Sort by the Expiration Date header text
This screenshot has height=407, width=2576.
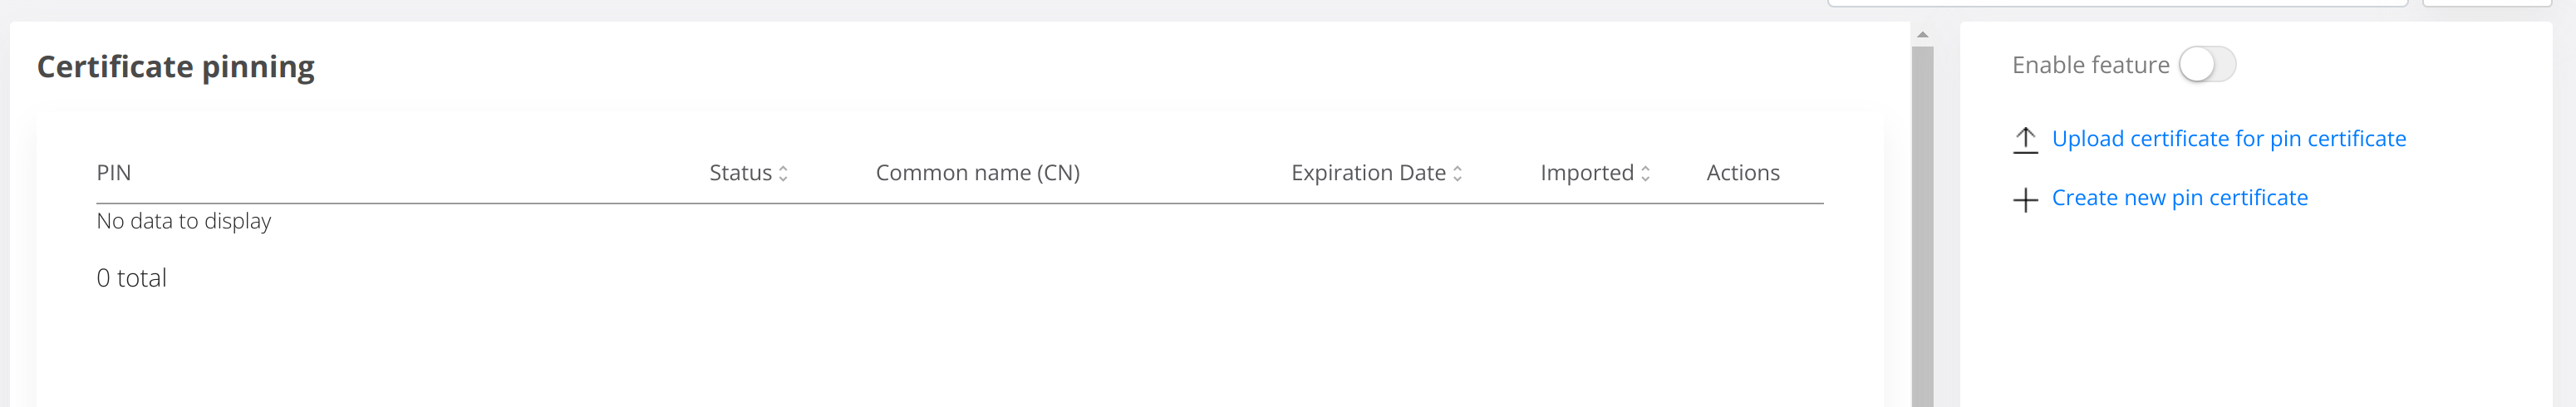point(1368,173)
